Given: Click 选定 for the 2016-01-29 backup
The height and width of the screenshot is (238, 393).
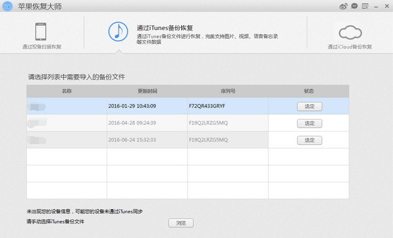Looking at the screenshot, I should [310, 106].
